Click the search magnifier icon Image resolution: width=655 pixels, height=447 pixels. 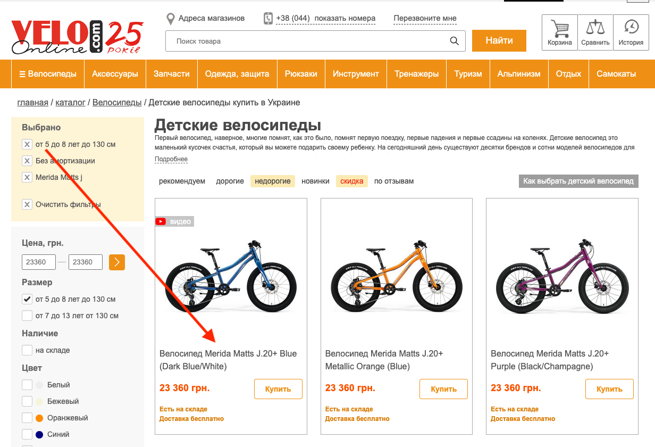454,41
